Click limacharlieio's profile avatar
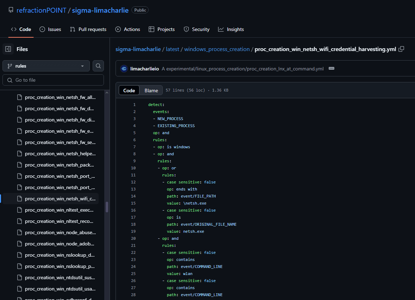415x300 pixels. tap(124, 69)
